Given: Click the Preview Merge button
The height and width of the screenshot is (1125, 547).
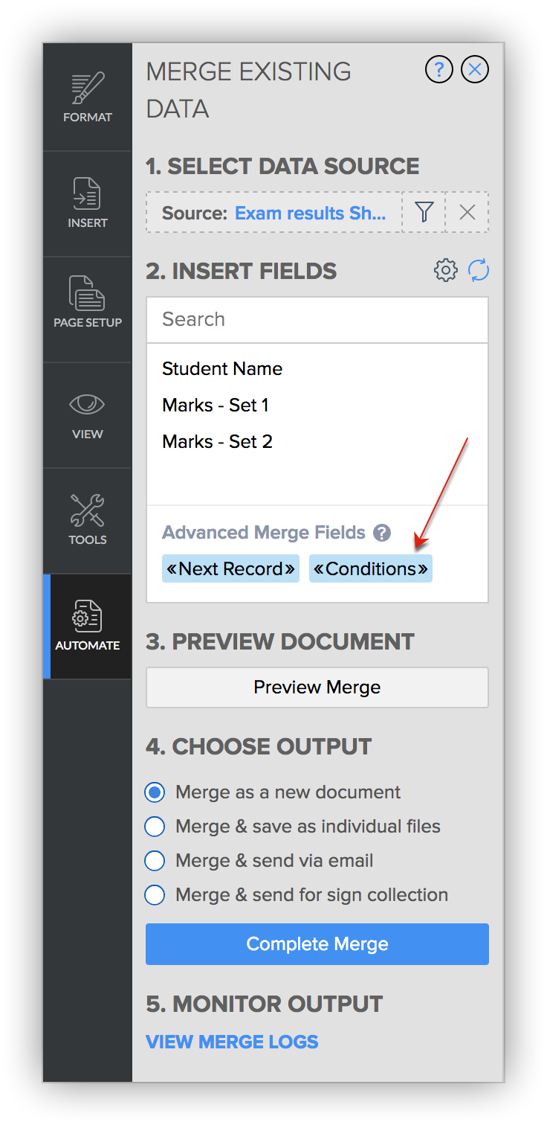Looking at the screenshot, I should click(x=317, y=687).
